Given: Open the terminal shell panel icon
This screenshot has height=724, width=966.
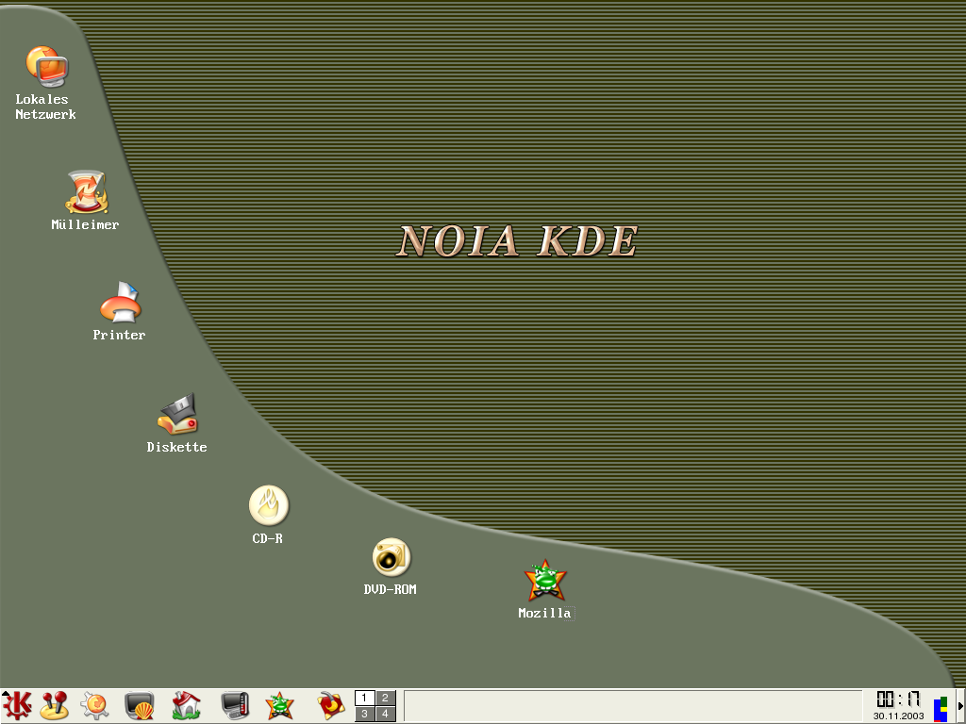Looking at the screenshot, I should [140, 705].
